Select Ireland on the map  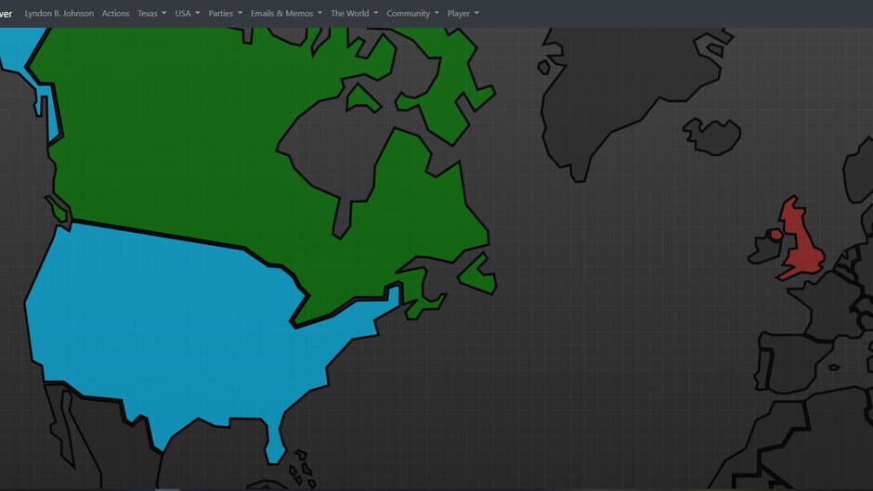[x=766, y=251]
